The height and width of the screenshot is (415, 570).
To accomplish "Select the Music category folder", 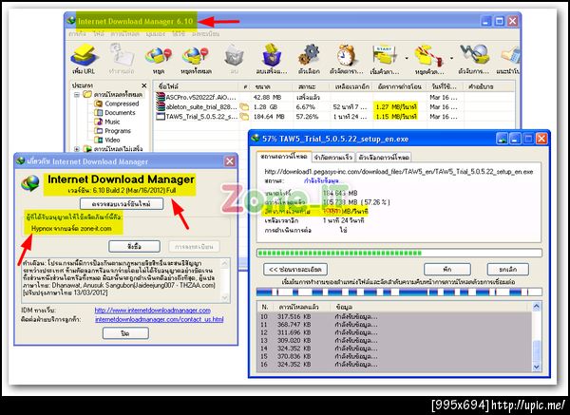I will (107, 122).
